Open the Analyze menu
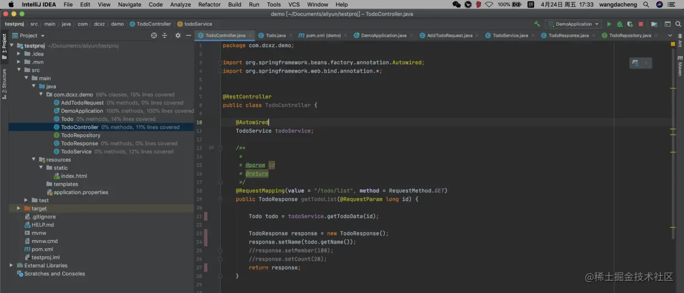 (x=180, y=4)
